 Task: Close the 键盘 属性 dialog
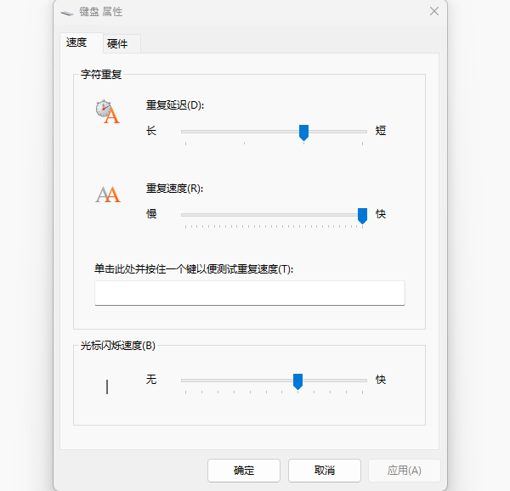(x=434, y=12)
